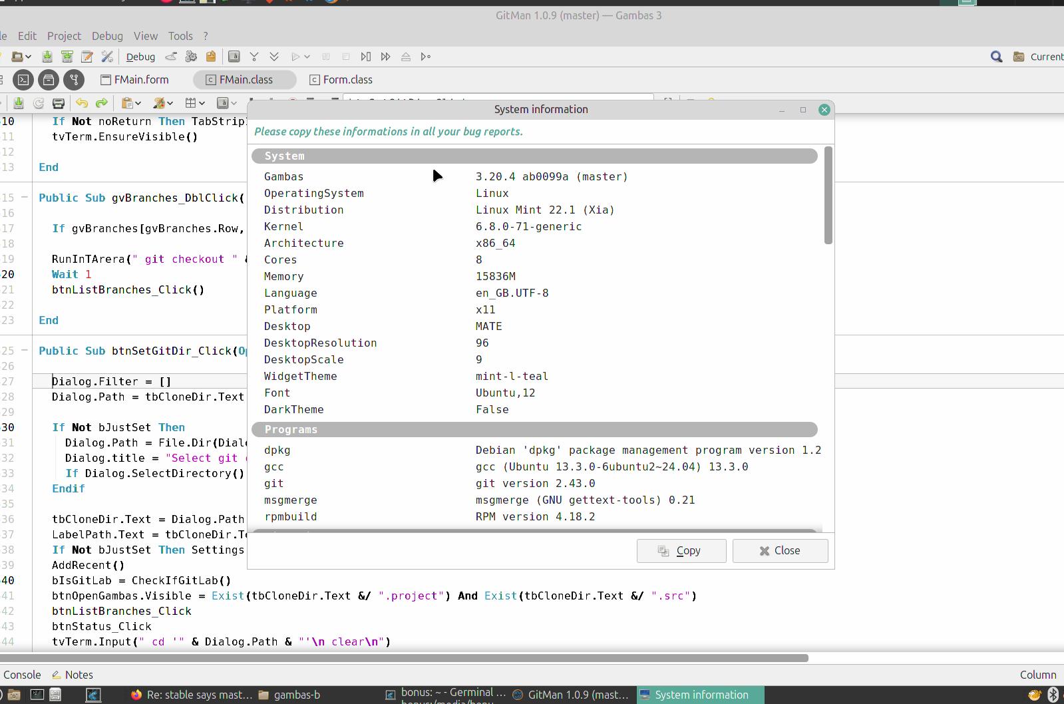Click the translate icon in main toolbar
Image resolution: width=1064 pixels, height=704 pixels.
(x=234, y=57)
